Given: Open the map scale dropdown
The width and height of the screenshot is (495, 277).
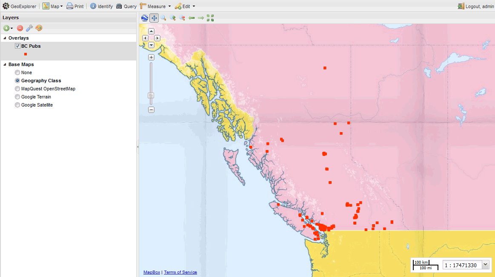Looking at the screenshot, I should pyautogui.click(x=486, y=265).
